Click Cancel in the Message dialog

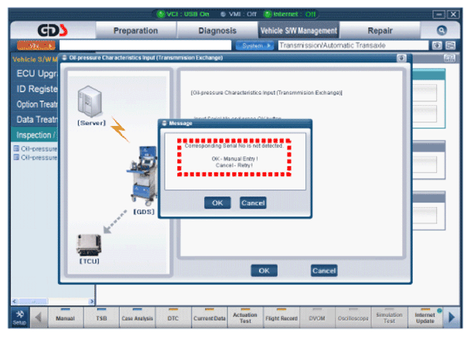253,203
